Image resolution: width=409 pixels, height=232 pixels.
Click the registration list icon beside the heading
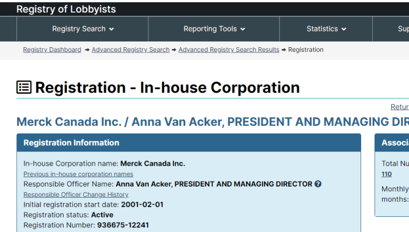[24, 87]
